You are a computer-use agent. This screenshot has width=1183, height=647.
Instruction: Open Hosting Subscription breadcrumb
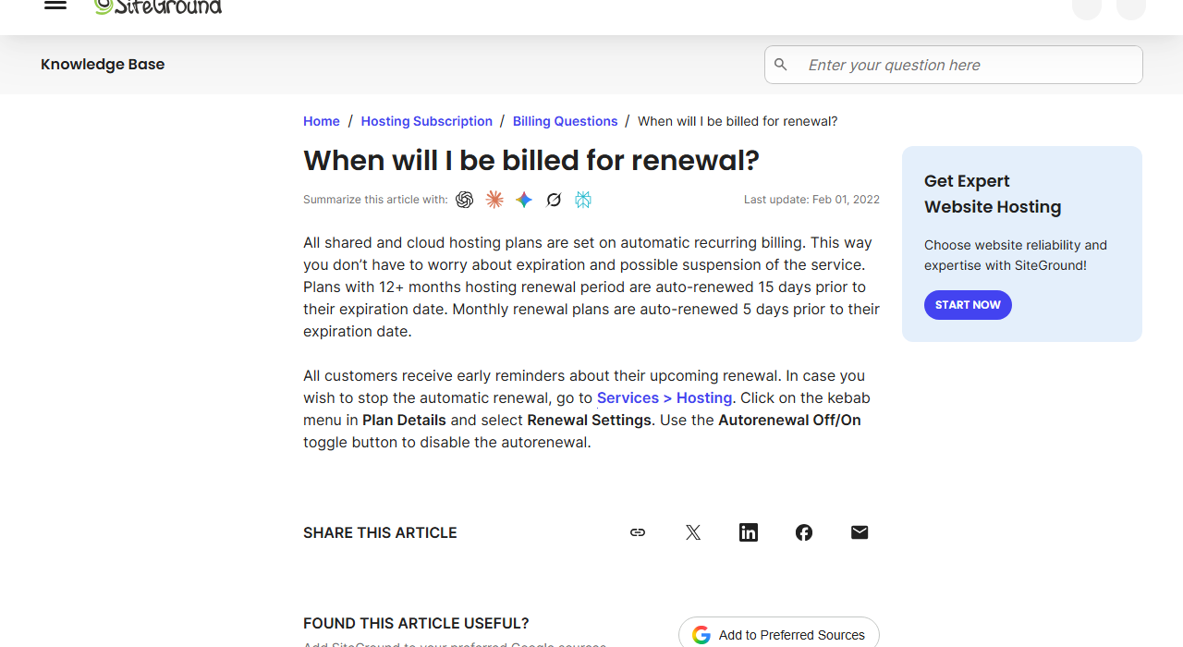click(427, 121)
